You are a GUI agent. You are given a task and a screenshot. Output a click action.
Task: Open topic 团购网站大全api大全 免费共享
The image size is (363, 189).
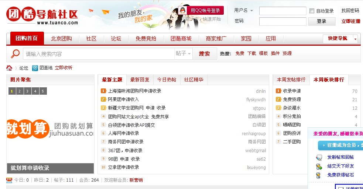[138, 117]
